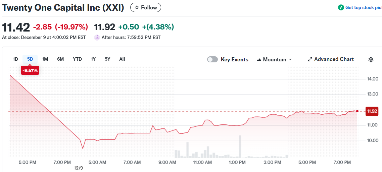Click the 11.92 current price marker
This screenshot has height=172, width=382.
point(372,111)
